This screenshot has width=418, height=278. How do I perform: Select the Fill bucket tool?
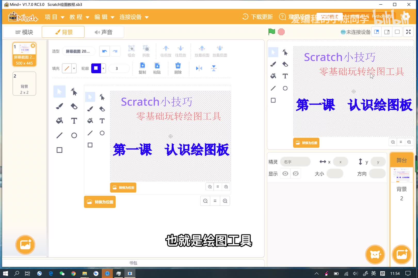[x=59, y=121]
